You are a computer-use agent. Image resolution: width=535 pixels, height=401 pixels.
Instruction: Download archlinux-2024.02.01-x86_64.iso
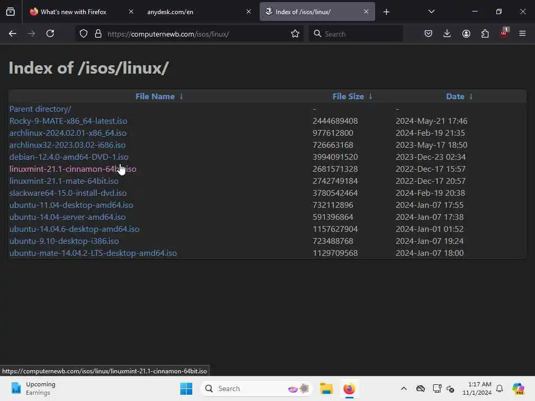pos(67,133)
